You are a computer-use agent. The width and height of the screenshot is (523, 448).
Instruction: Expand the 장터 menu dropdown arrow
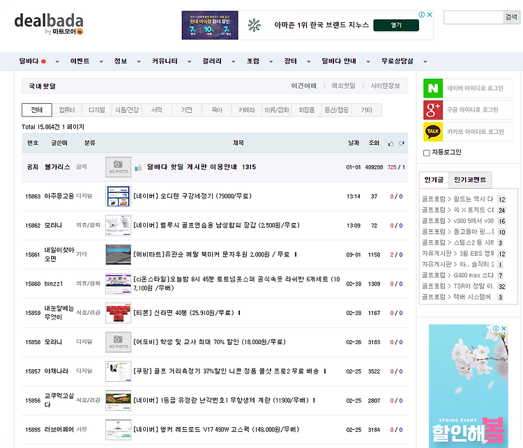(x=308, y=62)
